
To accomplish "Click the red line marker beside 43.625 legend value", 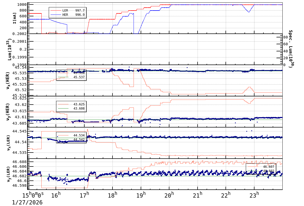I will 63,104.
